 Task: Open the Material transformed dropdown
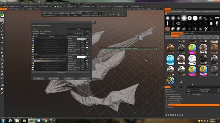pyautogui.click(x=93, y=15)
